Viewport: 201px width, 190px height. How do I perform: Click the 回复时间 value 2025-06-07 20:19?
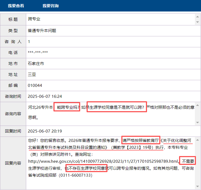coord(45,131)
